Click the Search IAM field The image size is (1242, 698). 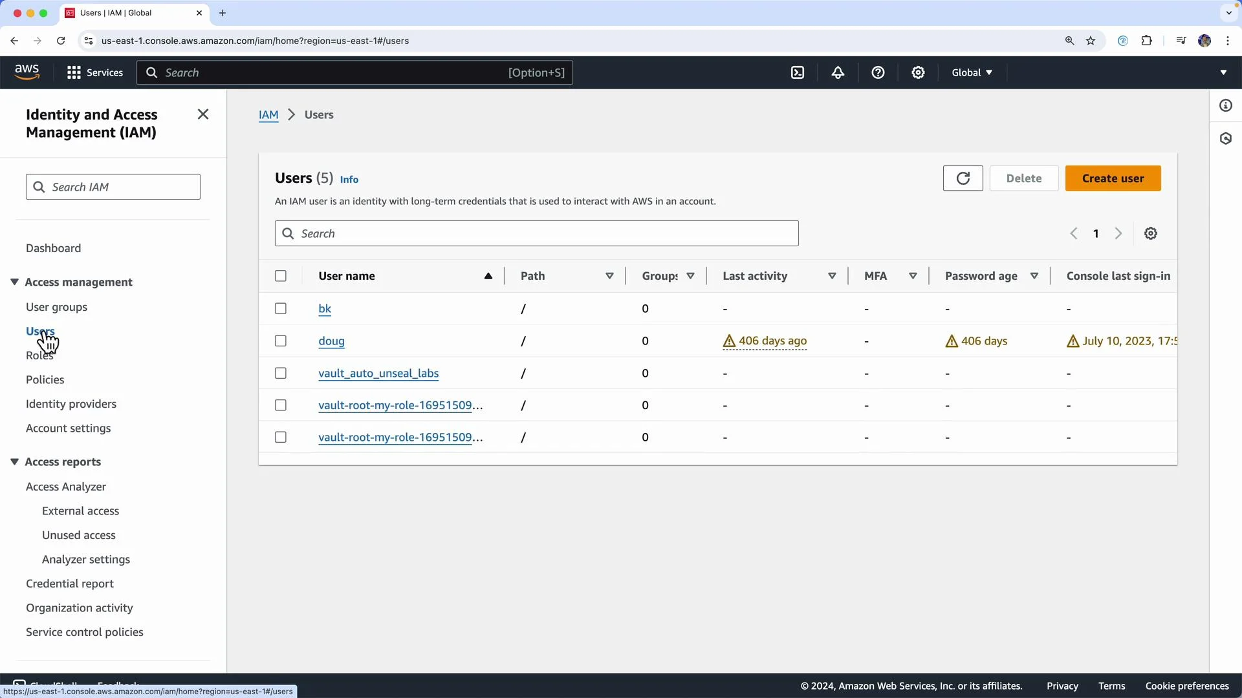(113, 187)
